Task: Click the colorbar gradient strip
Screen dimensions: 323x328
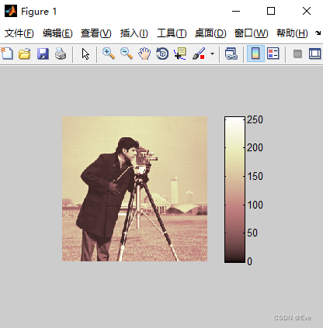Action: 234,189
